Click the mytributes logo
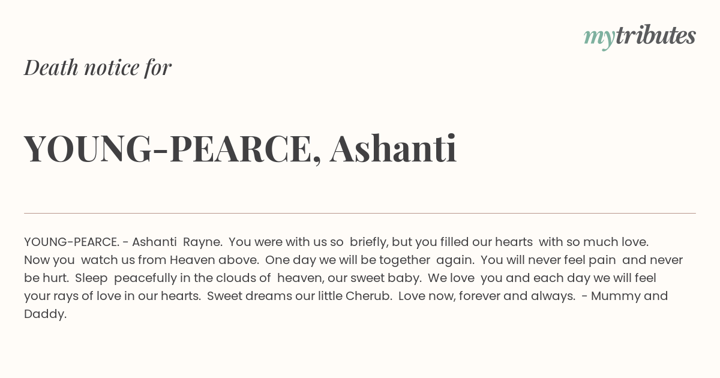Image resolution: width=720 pixels, height=378 pixels. coord(640,37)
